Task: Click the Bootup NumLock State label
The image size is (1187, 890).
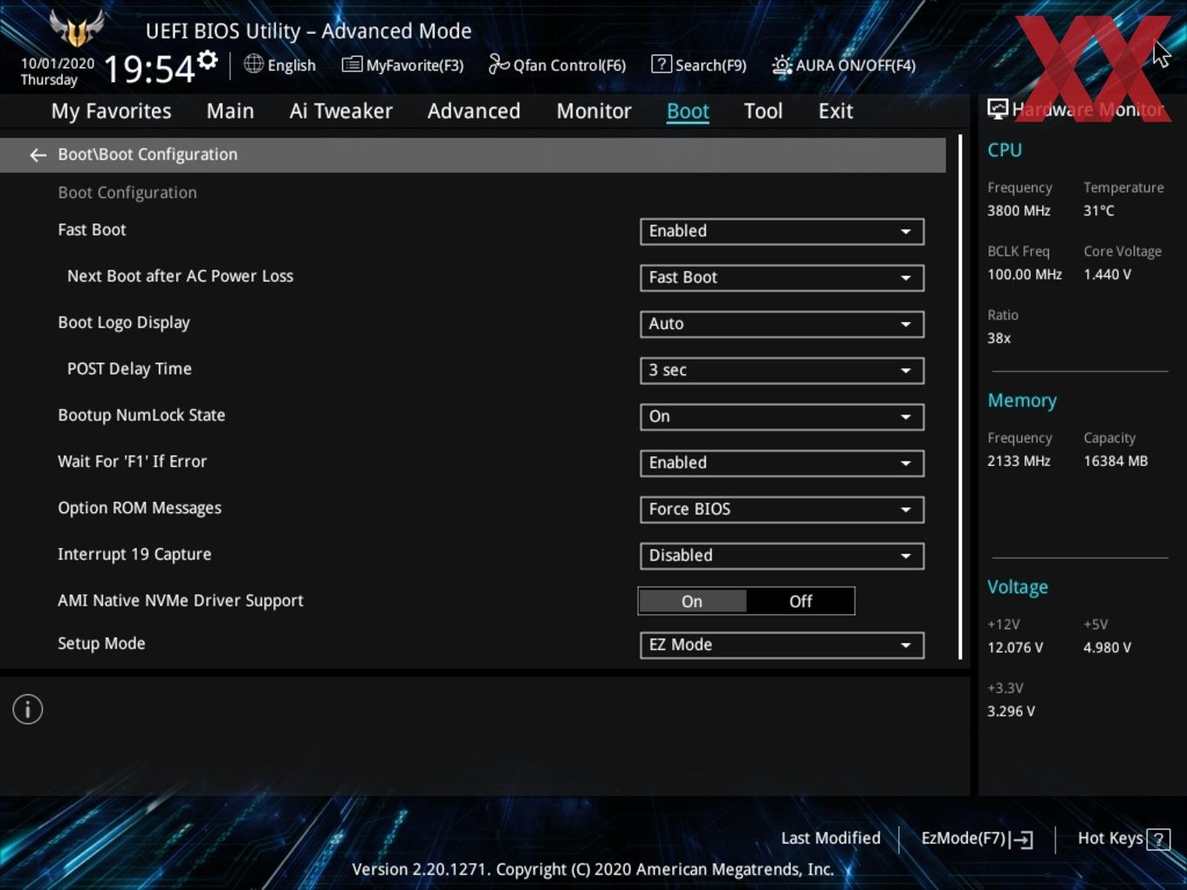Action: pyautogui.click(x=141, y=415)
